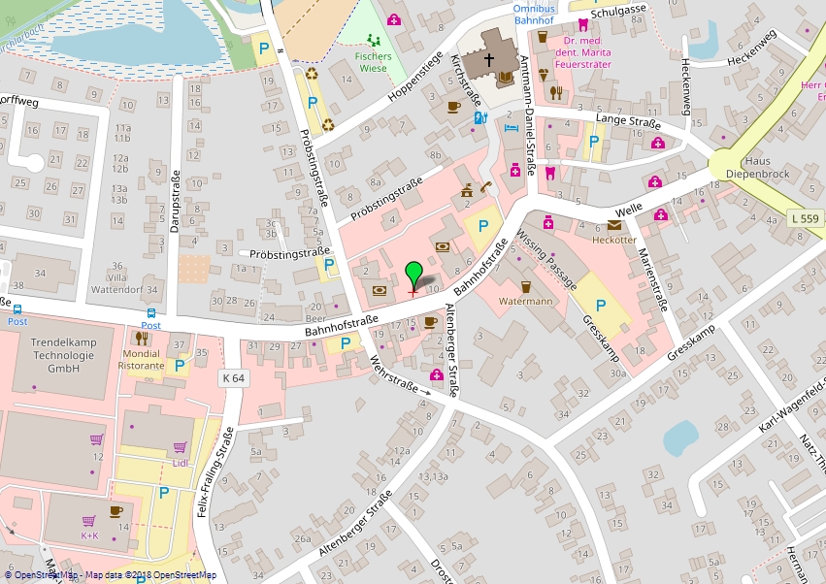Select the Wehrstraße street label

[393, 374]
